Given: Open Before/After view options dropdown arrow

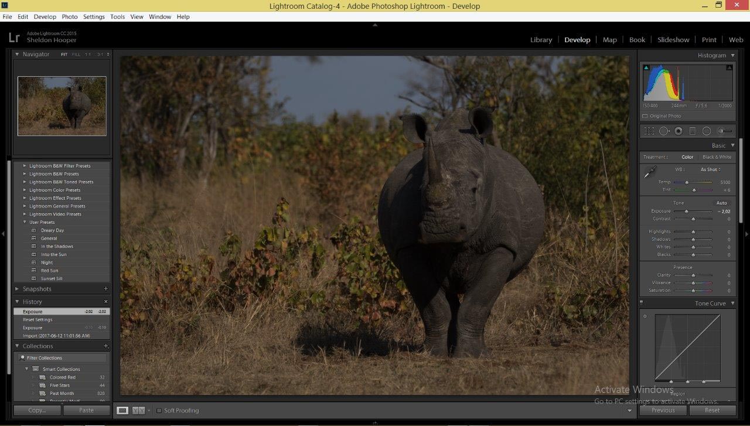Looking at the screenshot, I should 149,411.
